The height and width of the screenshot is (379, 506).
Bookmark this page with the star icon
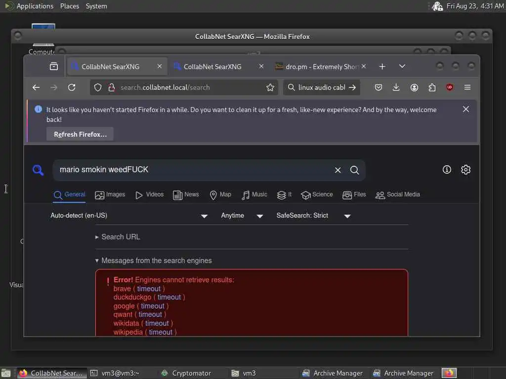click(x=270, y=87)
